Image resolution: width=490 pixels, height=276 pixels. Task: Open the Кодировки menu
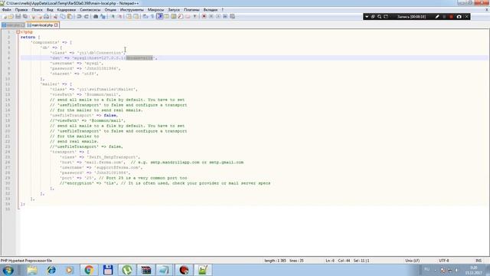click(67, 10)
